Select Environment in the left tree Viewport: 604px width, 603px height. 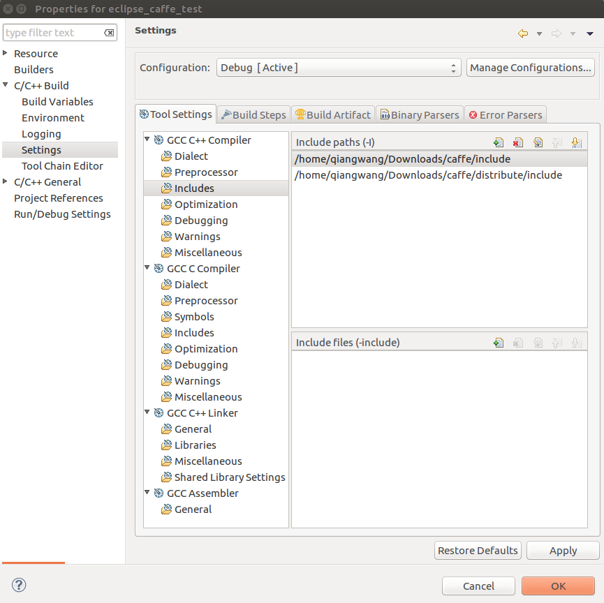(53, 118)
